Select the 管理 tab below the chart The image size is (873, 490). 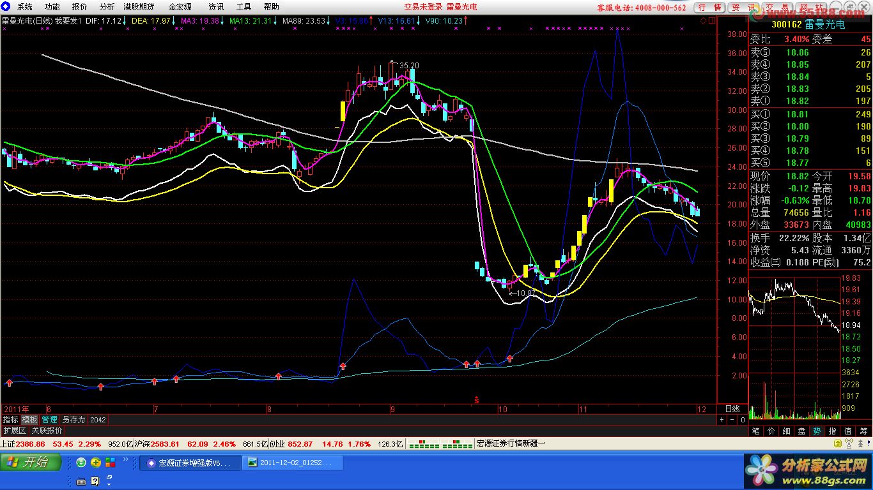point(49,419)
